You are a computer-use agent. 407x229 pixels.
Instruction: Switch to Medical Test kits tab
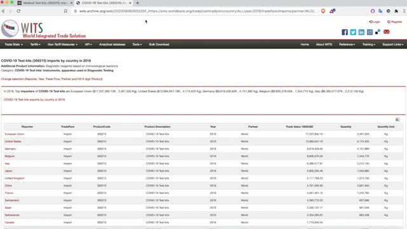(45, 3)
